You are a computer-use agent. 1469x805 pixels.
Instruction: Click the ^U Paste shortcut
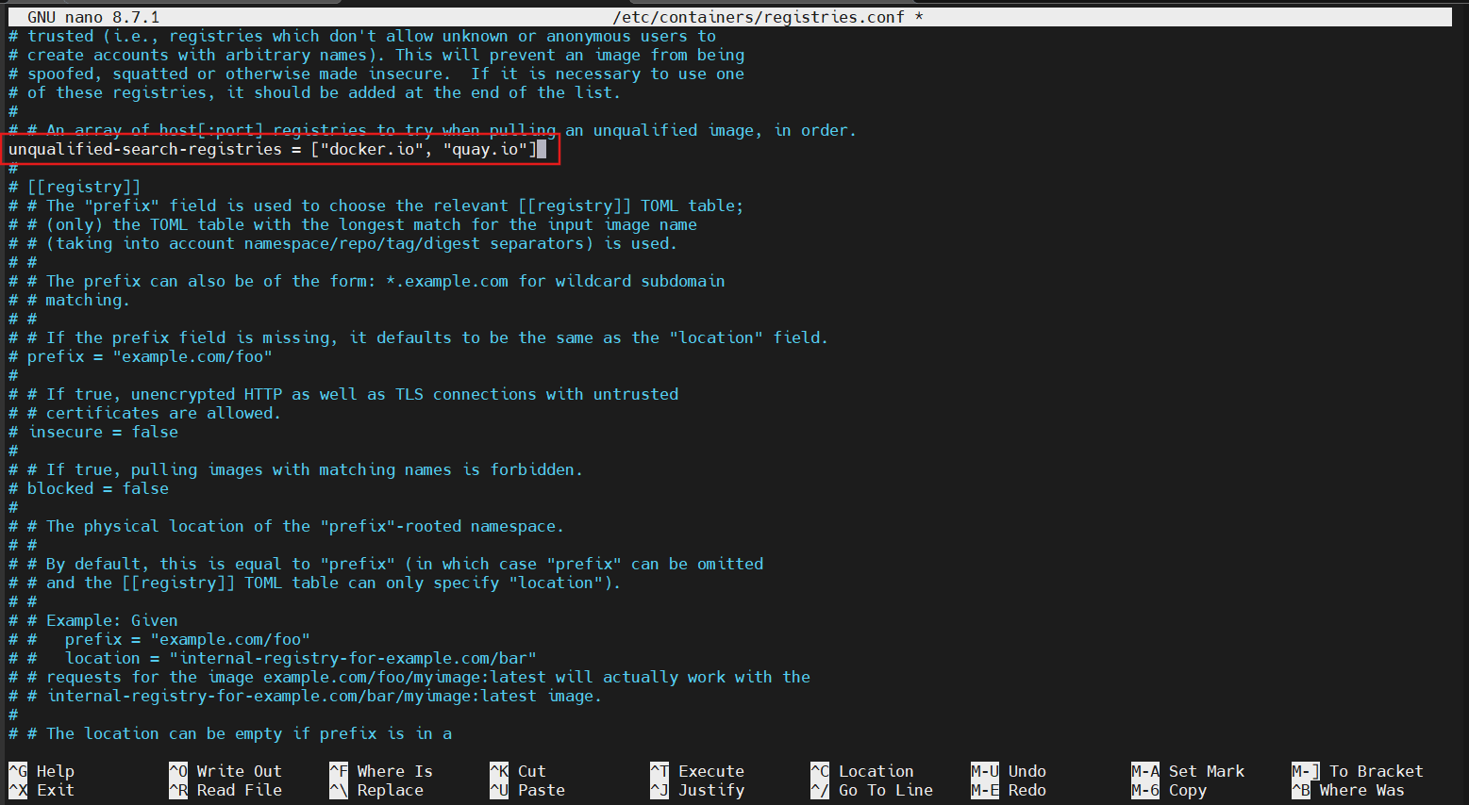(x=527, y=790)
